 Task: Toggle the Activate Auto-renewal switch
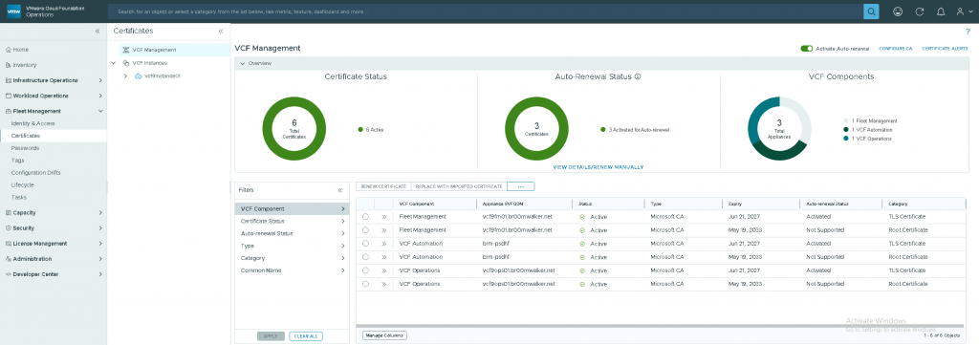[807, 48]
